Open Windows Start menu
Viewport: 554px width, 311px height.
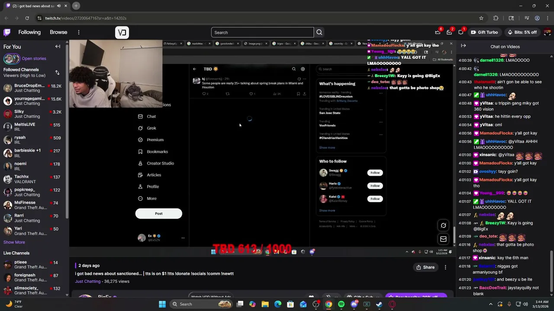pos(162,304)
